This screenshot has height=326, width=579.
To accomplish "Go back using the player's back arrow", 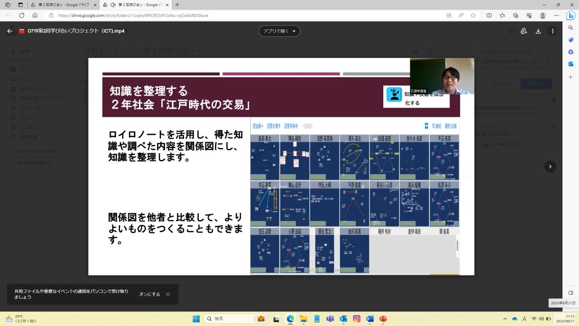I will pyautogui.click(x=9, y=31).
